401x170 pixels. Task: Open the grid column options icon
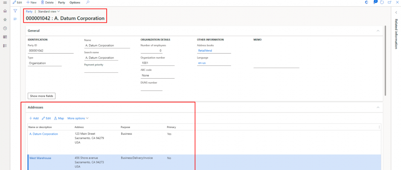(x=379, y=127)
